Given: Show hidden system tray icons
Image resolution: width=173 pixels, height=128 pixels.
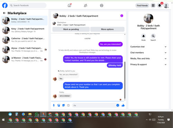Looking at the screenshot, I should pyautogui.click(x=147, y=120).
